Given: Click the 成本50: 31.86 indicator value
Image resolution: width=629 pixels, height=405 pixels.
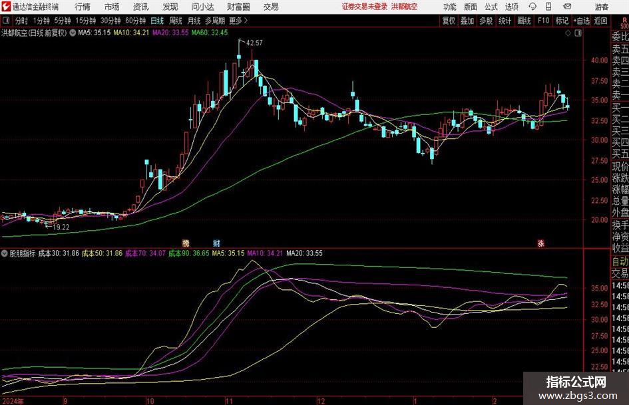Looking at the screenshot, I should pyautogui.click(x=102, y=253).
